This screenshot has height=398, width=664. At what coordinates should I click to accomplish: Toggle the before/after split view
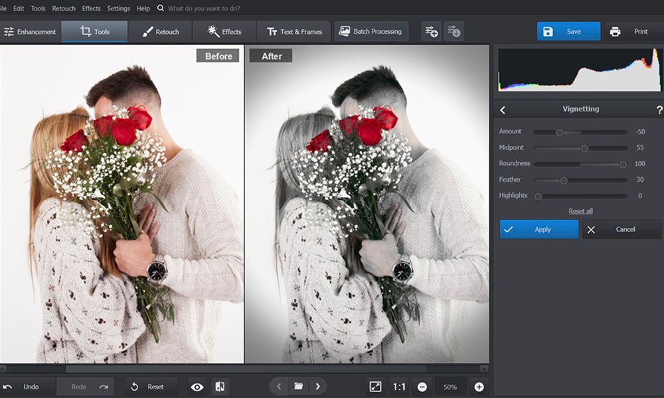221,386
